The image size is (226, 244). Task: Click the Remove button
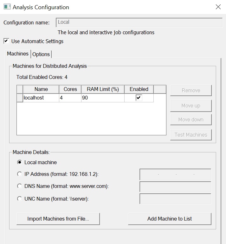[191, 90]
